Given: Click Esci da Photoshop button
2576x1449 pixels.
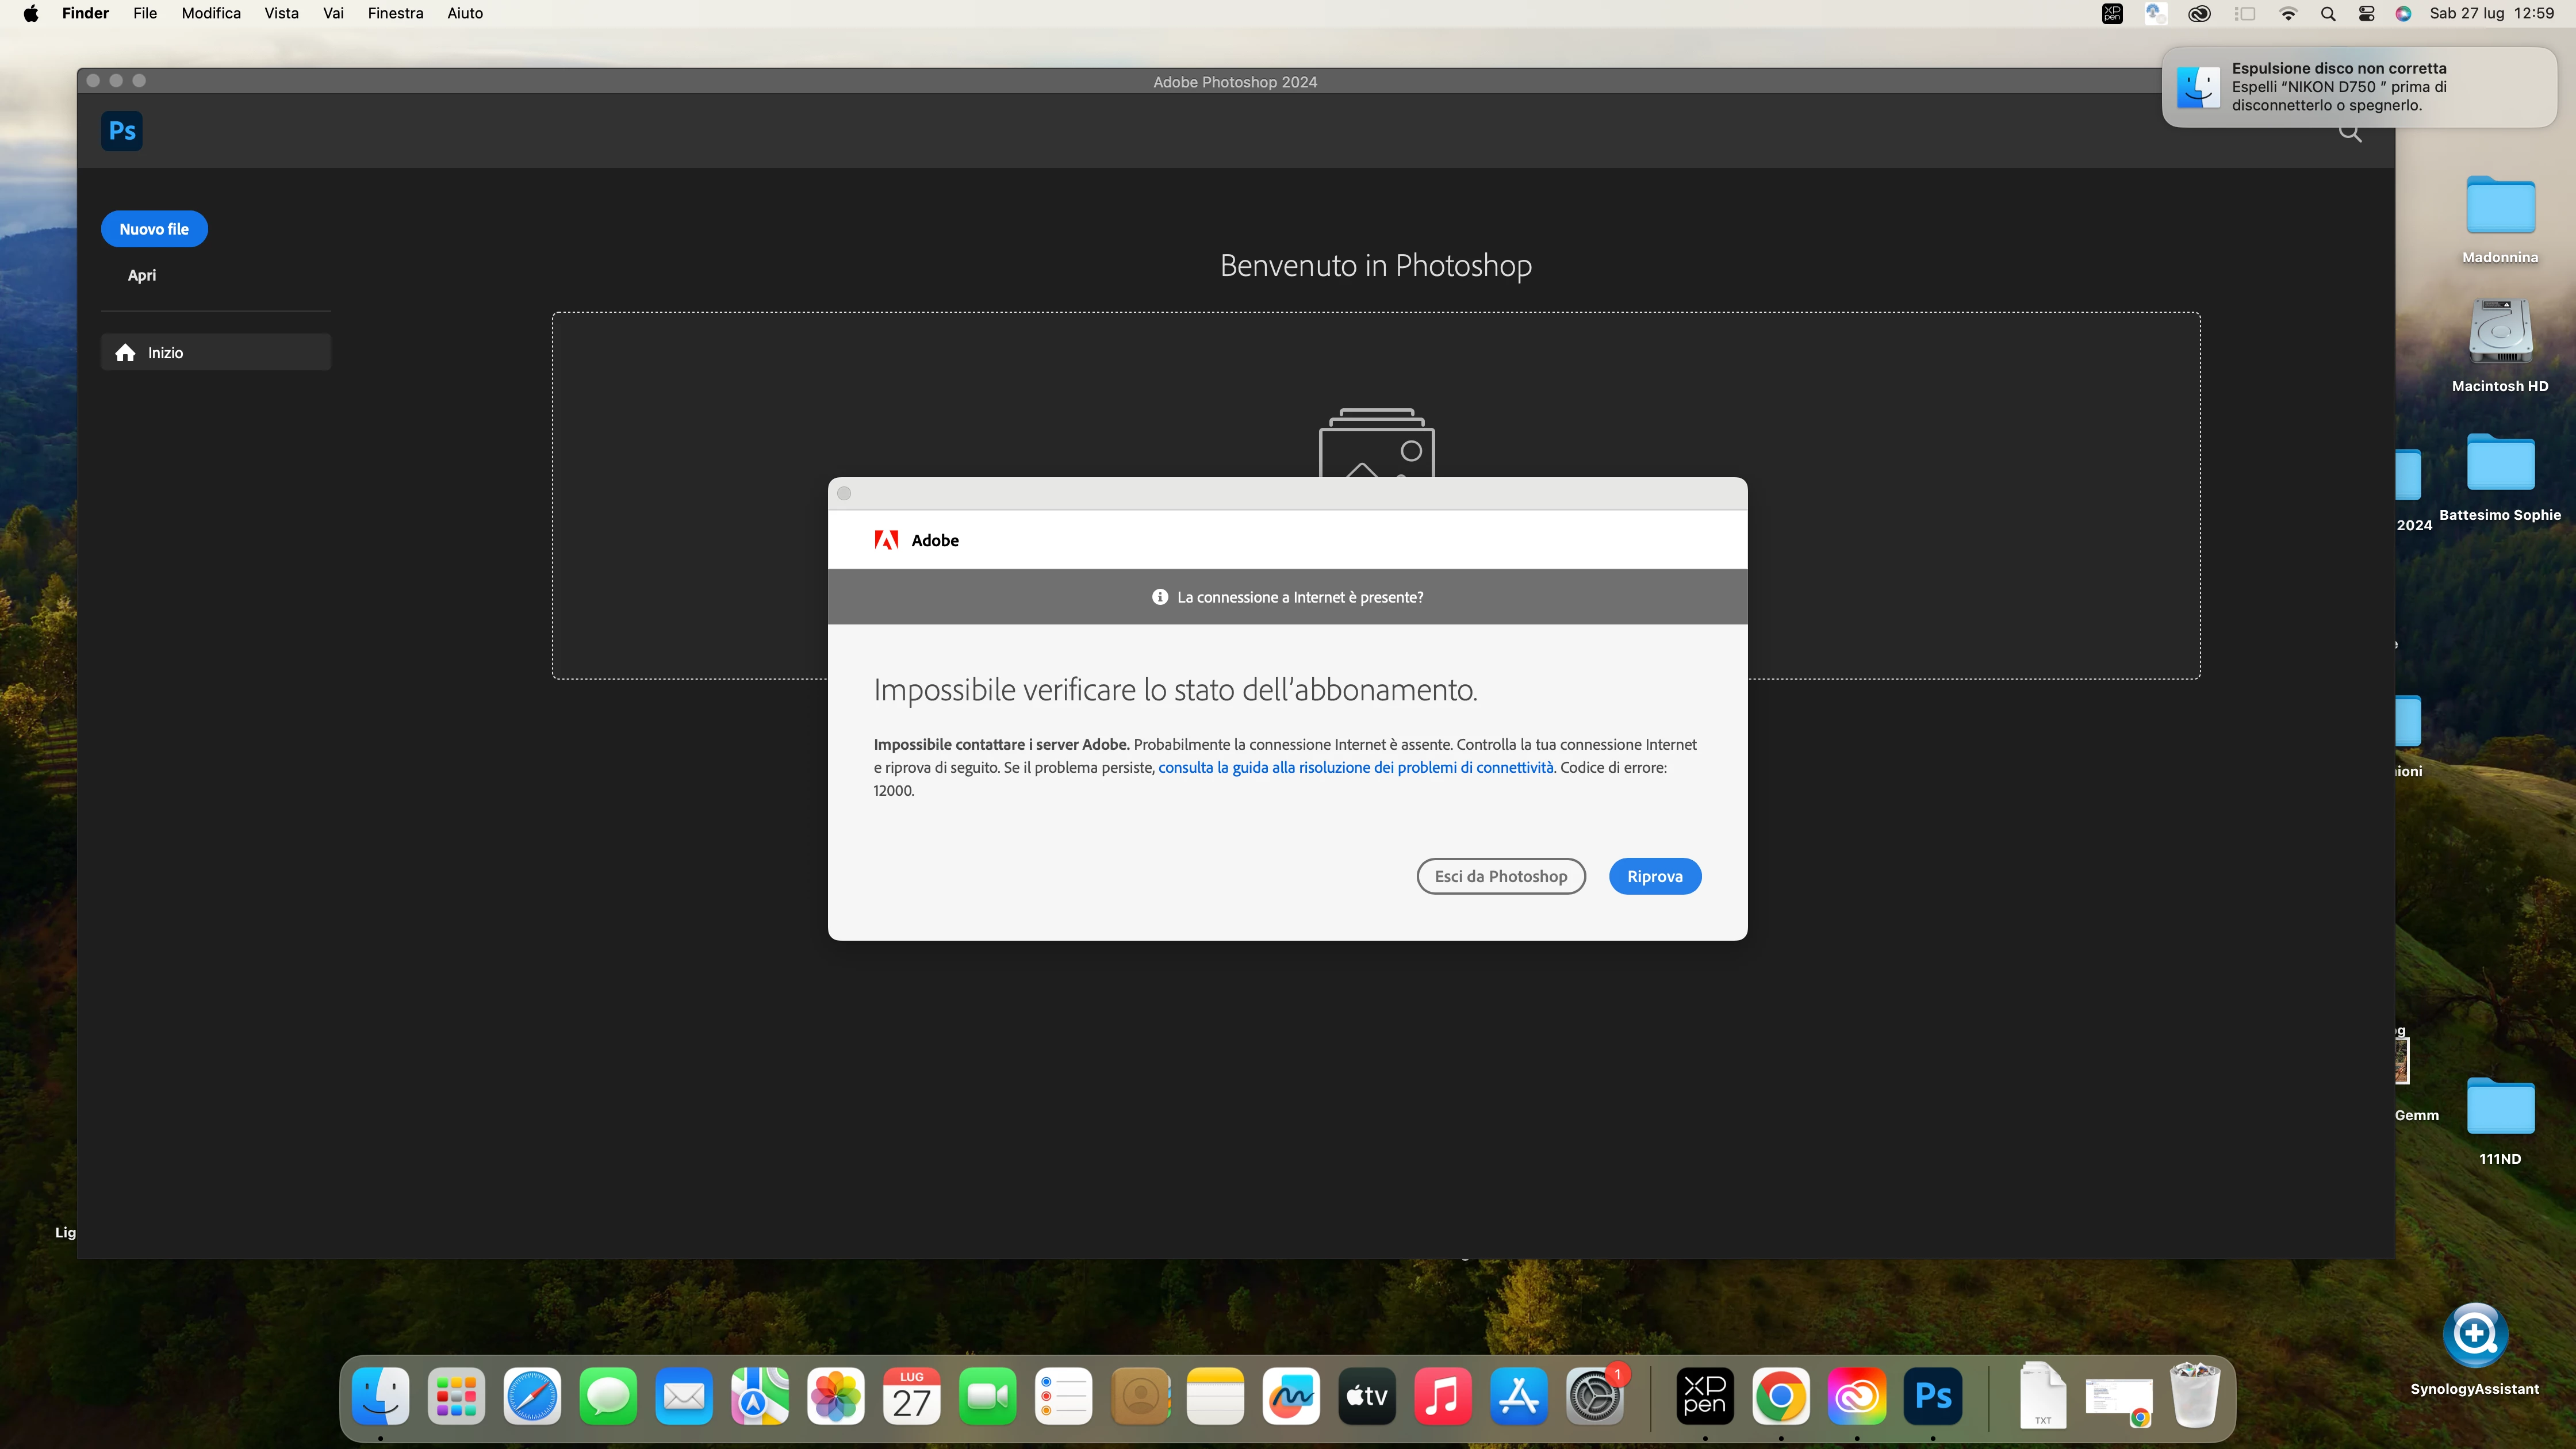Looking at the screenshot, I should (x=1500, y=876).
